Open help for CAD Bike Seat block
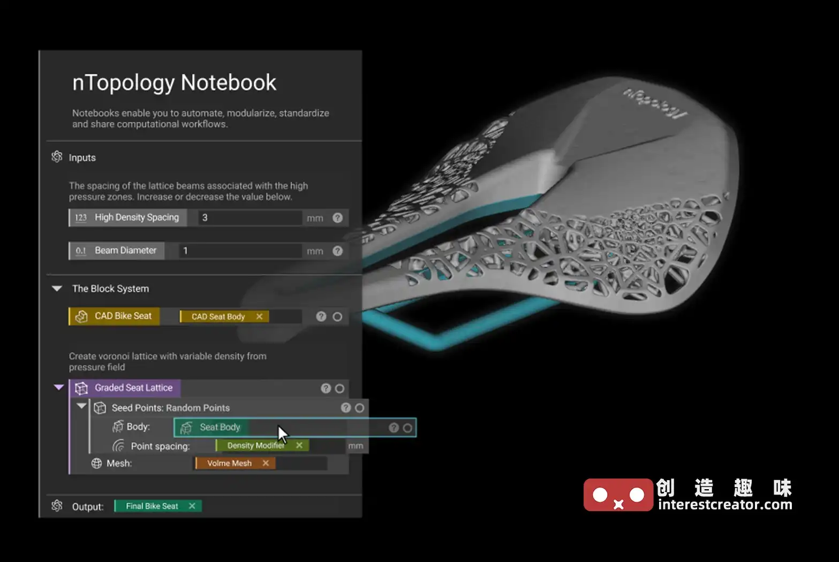 click(321, 316)
